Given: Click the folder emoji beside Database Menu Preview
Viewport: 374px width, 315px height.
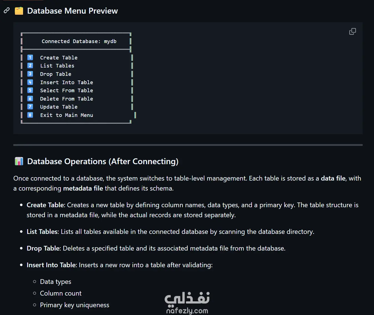Looking at the screenshot, I should click(19, 11).
